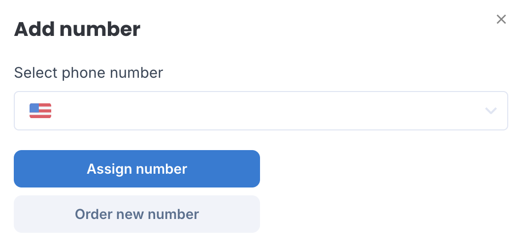
Task: Click the downward arrow in the number field
Action: point(490,111)
